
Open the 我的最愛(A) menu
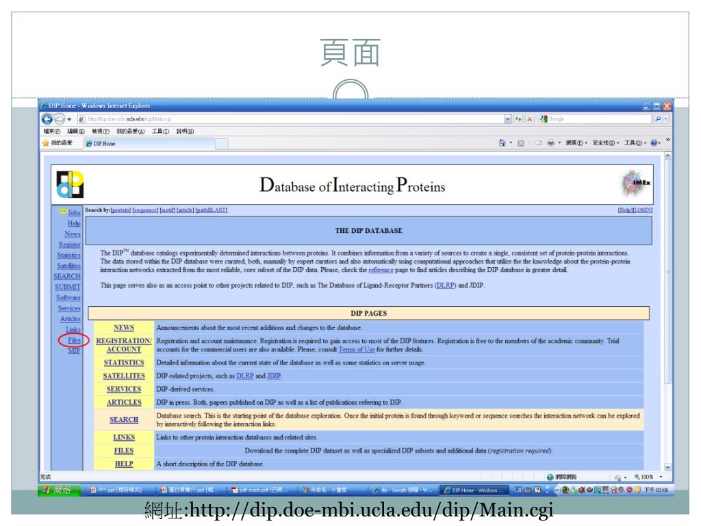(131, 131)
